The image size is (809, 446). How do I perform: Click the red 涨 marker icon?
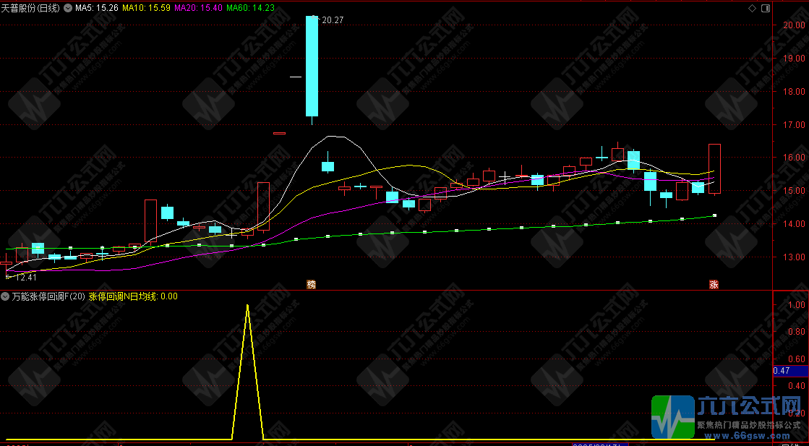[x=714, y=284]
